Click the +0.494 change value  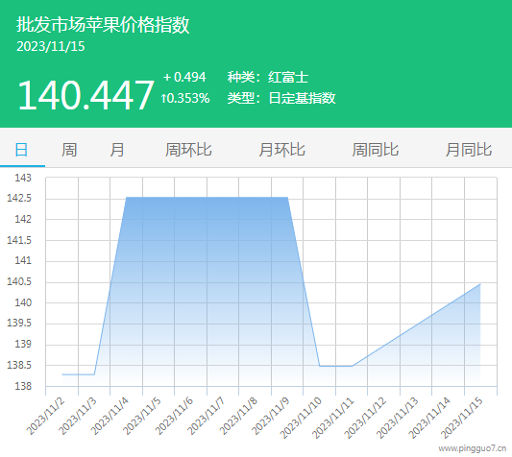point(184,77)
